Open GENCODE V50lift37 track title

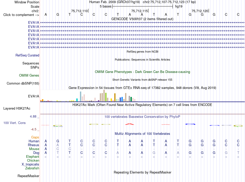pos(142,19)
